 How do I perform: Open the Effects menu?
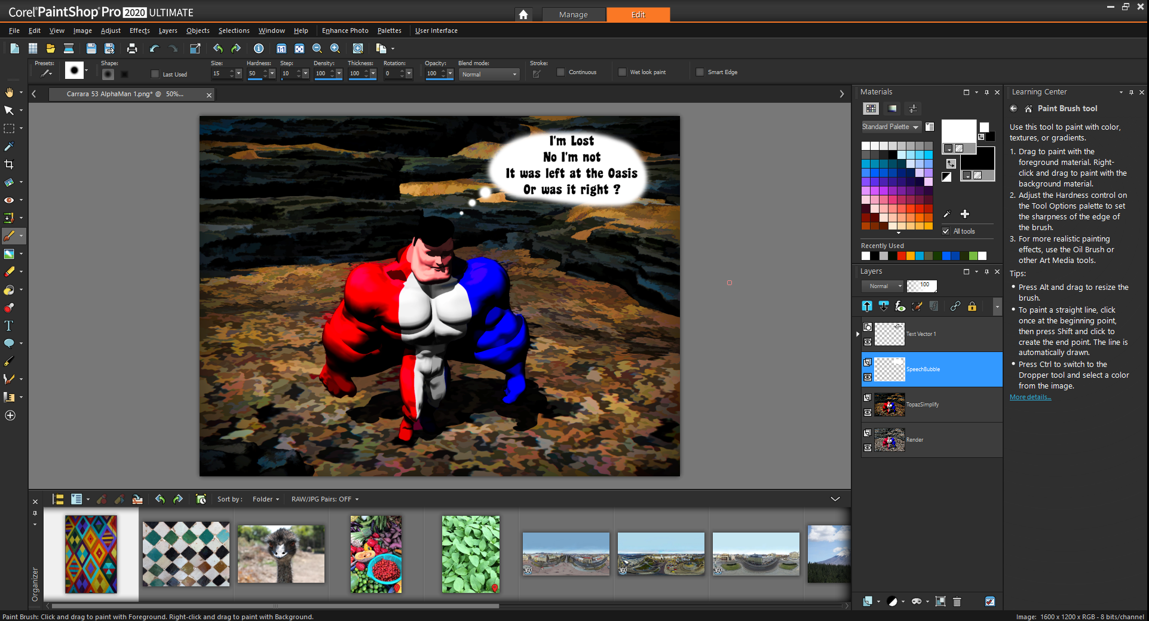tap(140, 30)
